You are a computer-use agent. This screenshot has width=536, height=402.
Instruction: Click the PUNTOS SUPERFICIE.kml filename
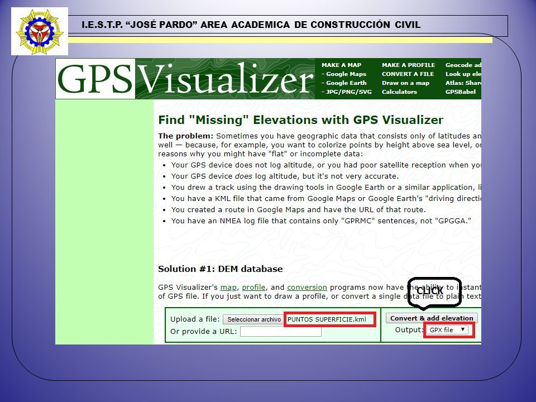coord(327,319)
